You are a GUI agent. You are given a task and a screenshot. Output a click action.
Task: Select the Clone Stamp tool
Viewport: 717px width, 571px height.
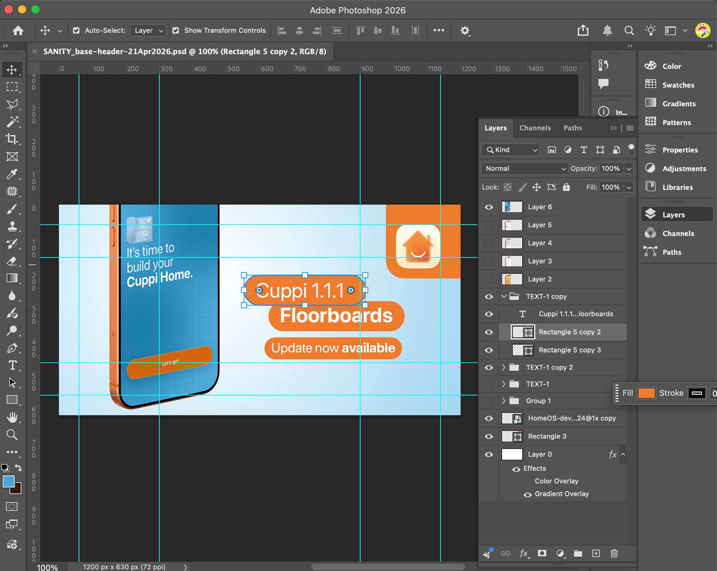click(x=12, y=226)
